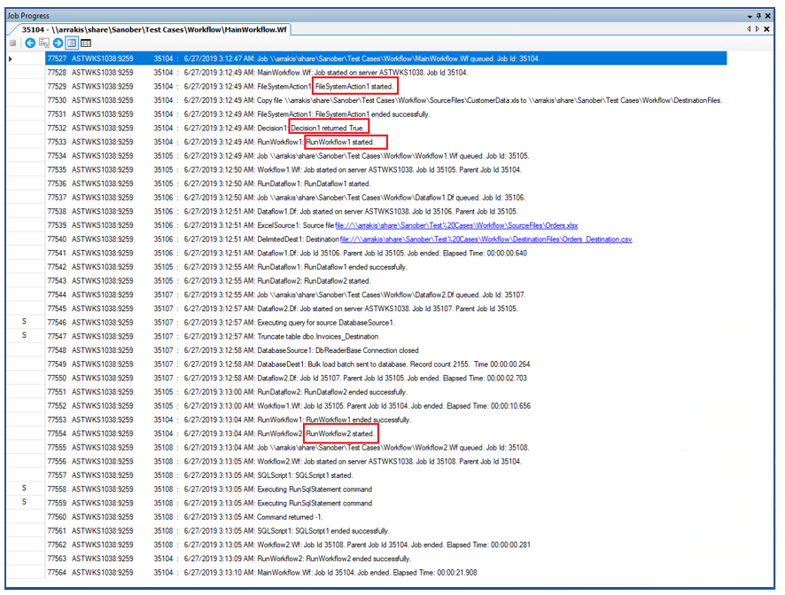This screenshot has width=785, height=595.
Task: Select the final log row 77564
Action: (x=354, y=572)
